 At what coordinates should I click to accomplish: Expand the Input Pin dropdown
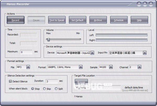(x=145, y=53)
